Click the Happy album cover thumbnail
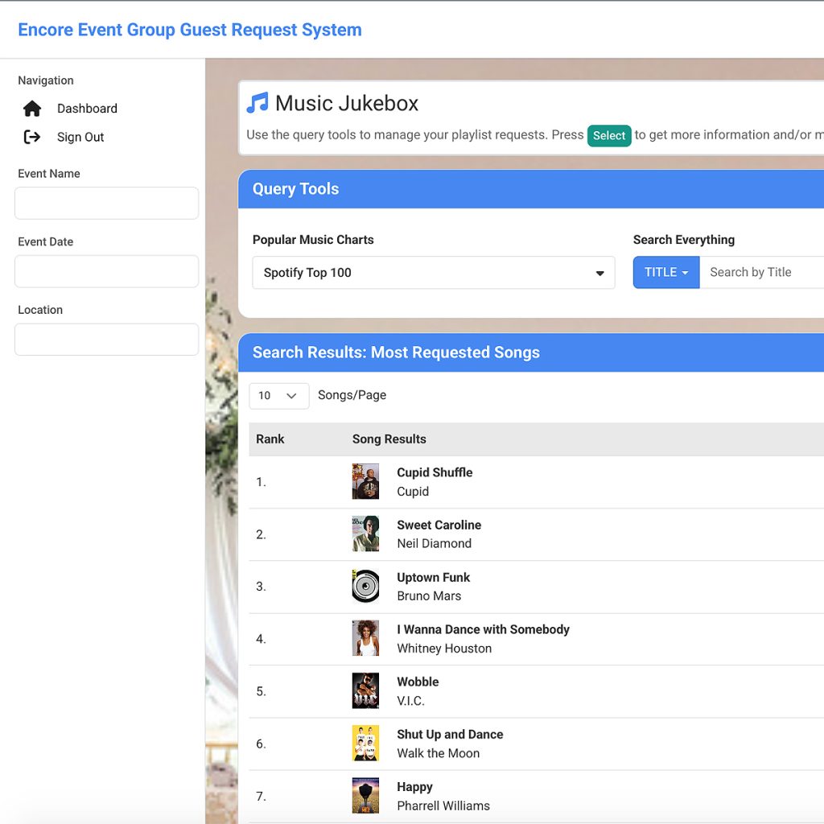This screenshot has height=824, width=824. pyautogui.click(x=365, y=795)
